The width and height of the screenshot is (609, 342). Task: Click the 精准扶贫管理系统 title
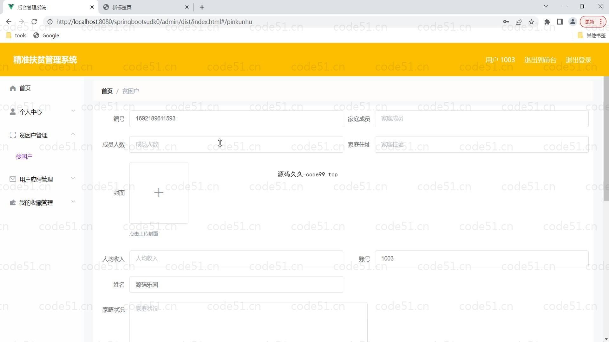coord(45,60)
